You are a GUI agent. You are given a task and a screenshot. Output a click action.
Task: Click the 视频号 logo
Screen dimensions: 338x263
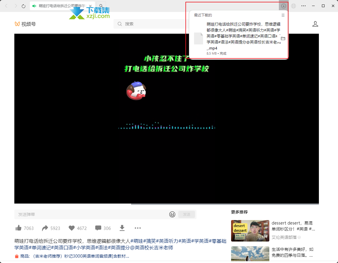pos(25,24)
